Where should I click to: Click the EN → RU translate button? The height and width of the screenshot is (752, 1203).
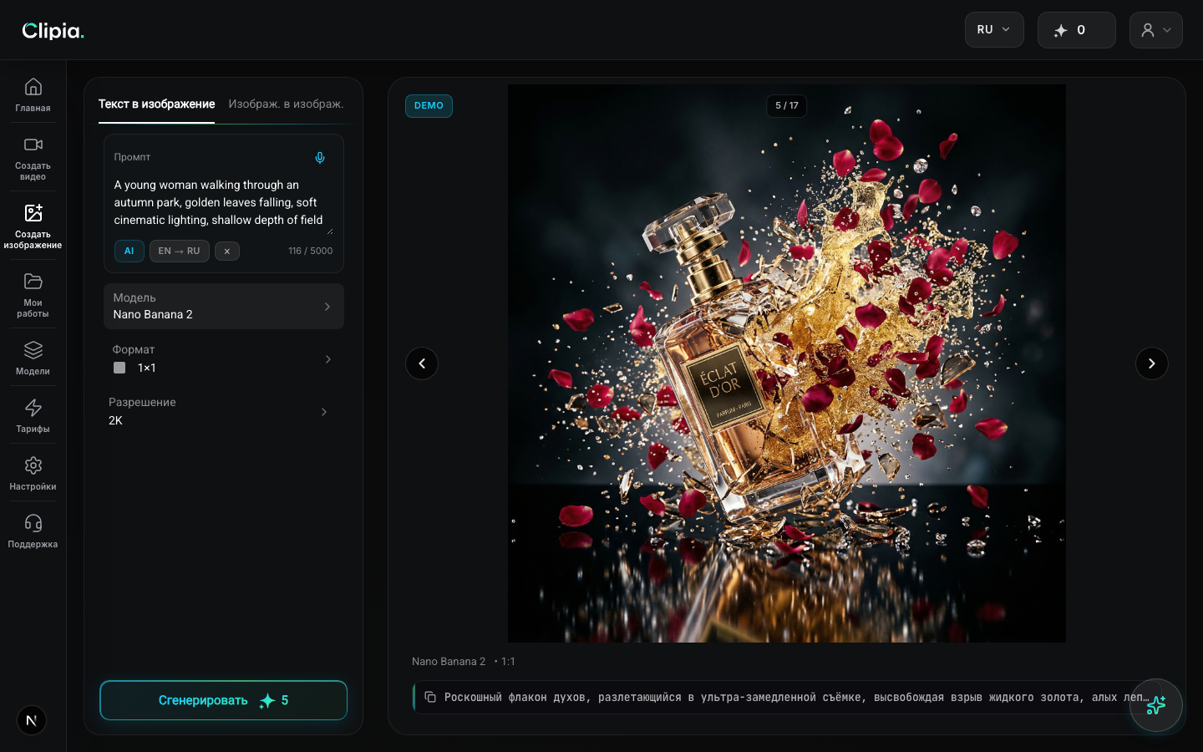pyautogui.click(x=180, y=251)
